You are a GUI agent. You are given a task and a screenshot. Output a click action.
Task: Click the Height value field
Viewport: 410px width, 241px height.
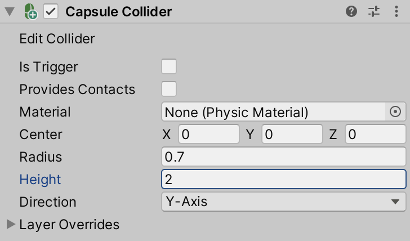coord(283,180)
